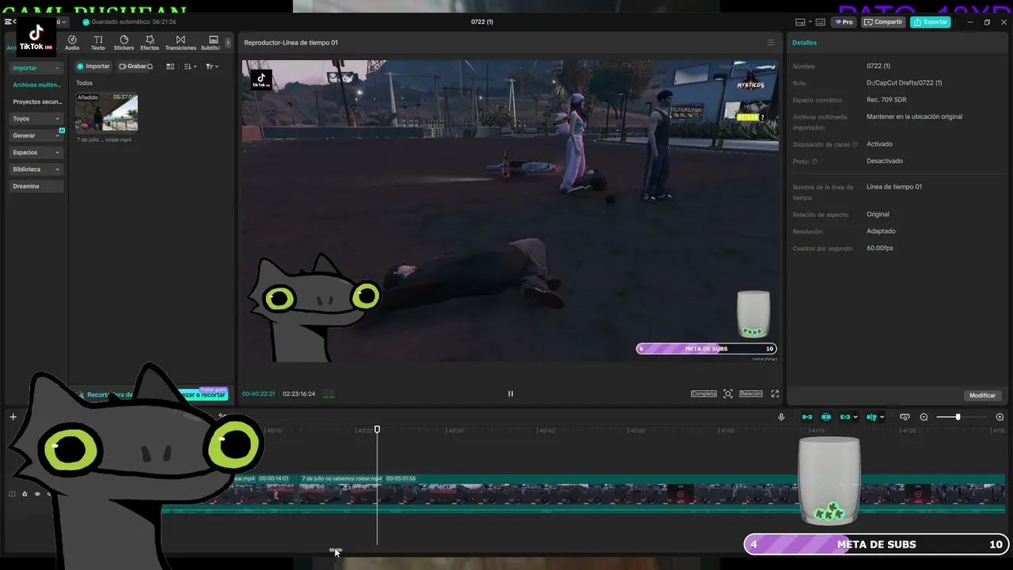Screen dimensions: 1013x570
Task: Expand the Tuyos sidebar section
Action: pos(36,119)
